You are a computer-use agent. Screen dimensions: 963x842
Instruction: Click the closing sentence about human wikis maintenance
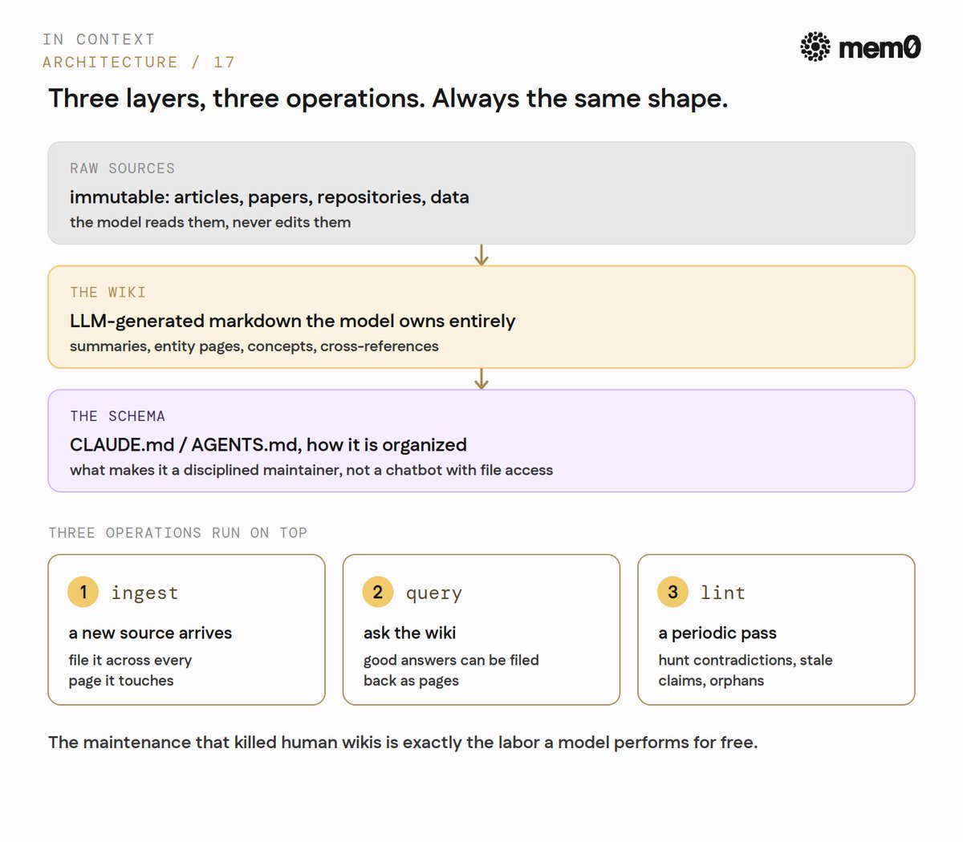403,743
